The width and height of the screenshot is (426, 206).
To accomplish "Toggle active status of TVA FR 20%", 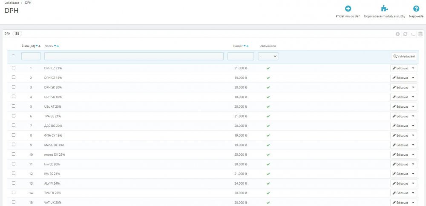I will 268,193.
